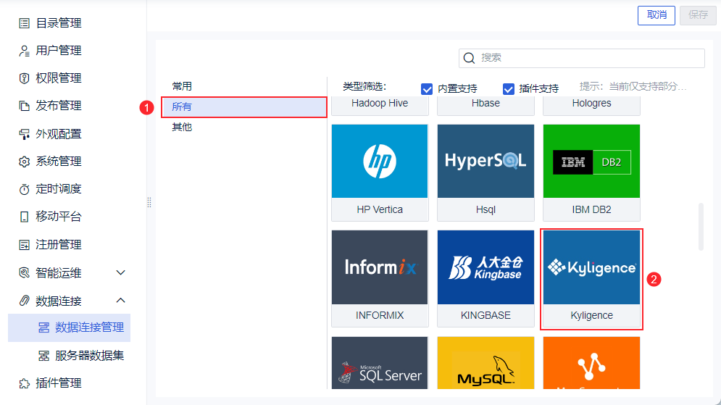Click the 保存 button
This screenshot has height=405, width=721.
pyautogui.click(x=698, y=15)
